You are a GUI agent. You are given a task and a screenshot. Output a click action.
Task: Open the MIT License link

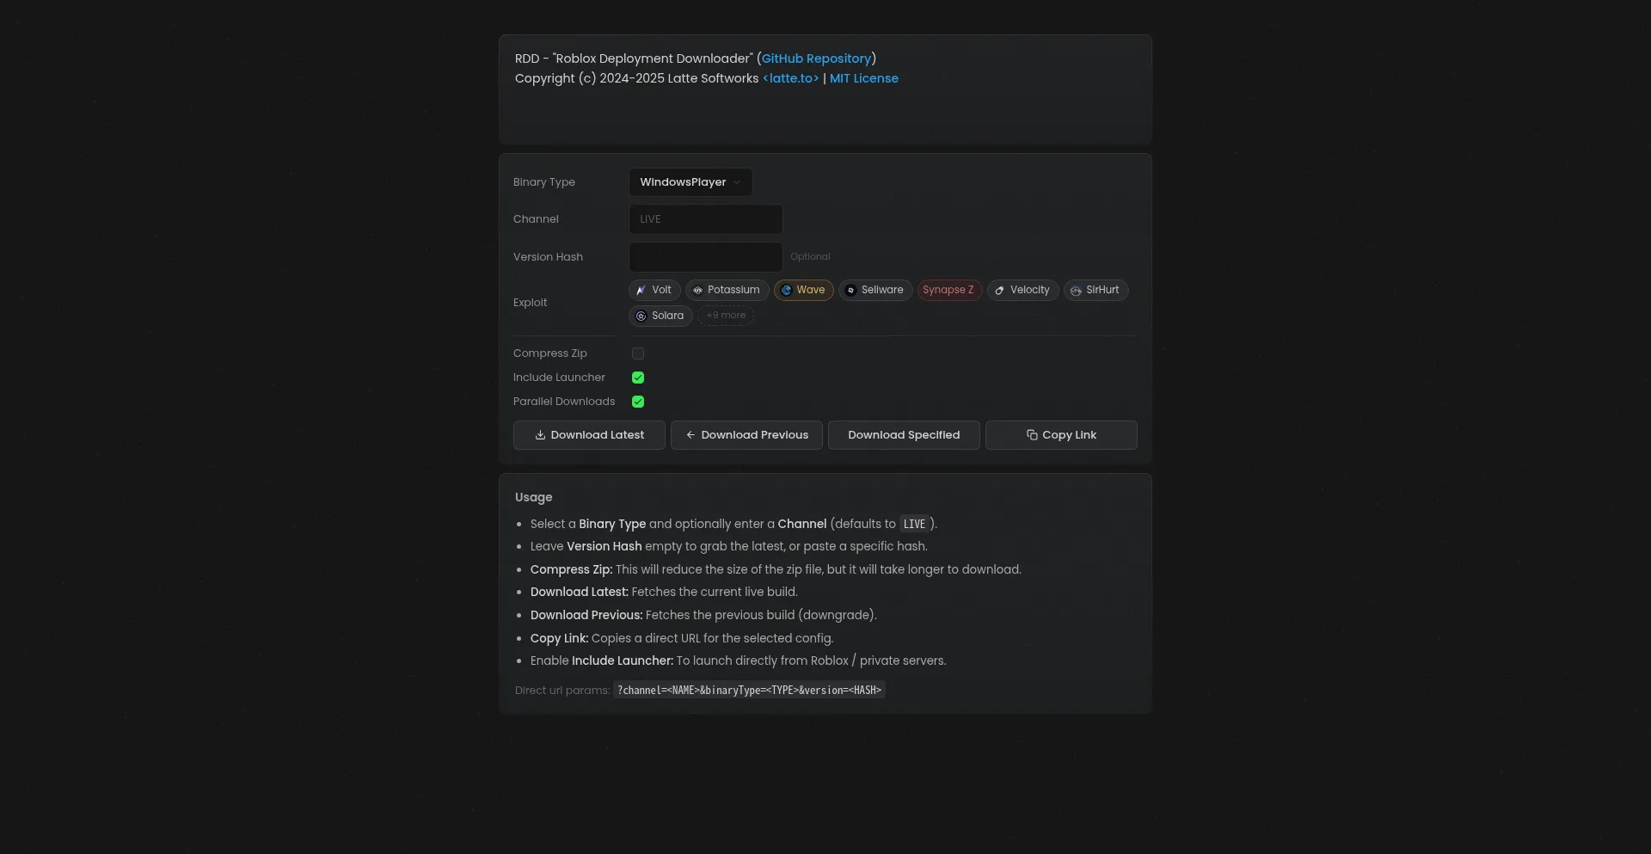click(x=864, y=78)
